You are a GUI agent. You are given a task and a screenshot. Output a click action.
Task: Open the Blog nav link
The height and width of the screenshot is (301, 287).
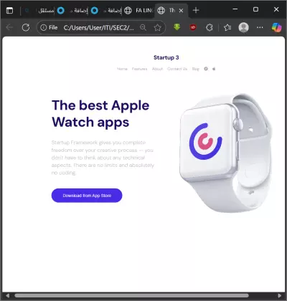(x=196, y=69)
